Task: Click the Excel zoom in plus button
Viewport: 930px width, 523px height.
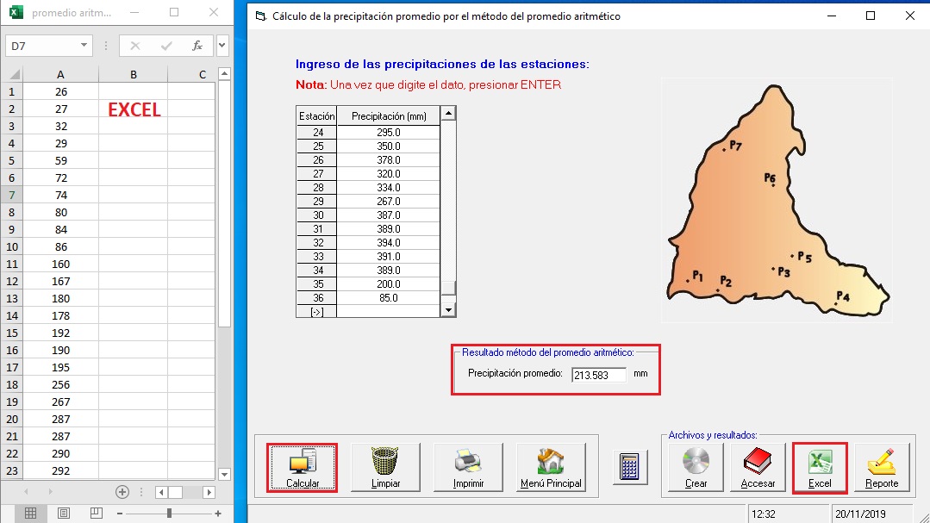Action: [218, 514]
